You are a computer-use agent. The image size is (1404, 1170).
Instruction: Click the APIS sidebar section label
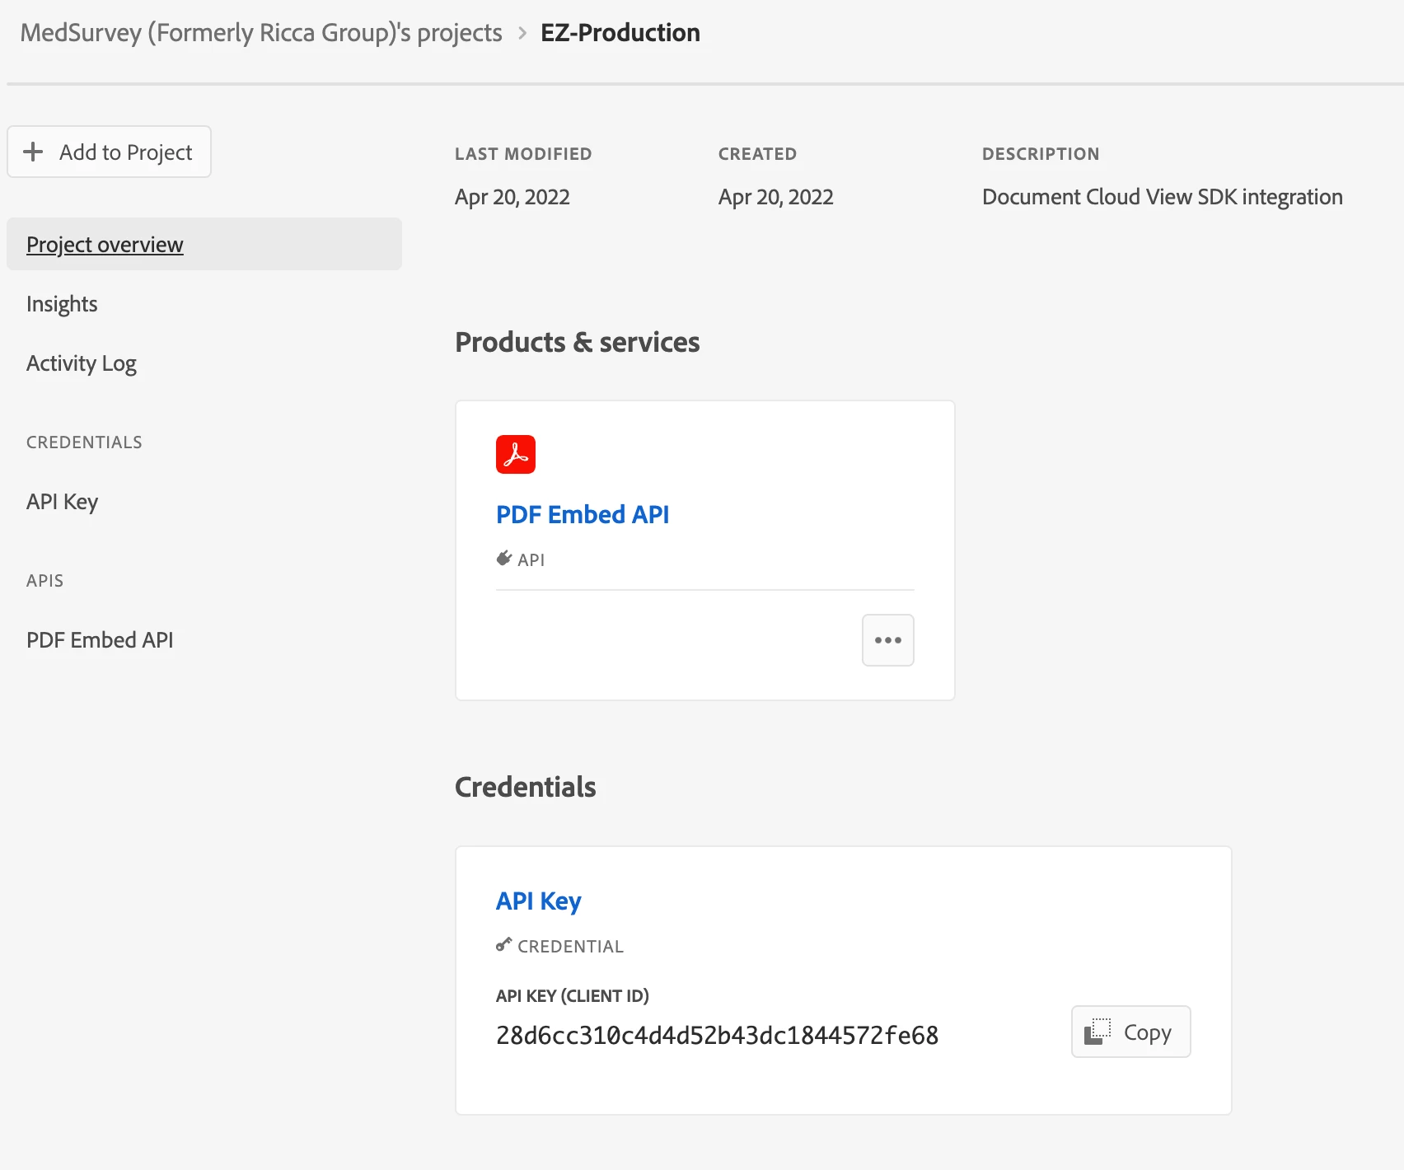pos(44,581)
